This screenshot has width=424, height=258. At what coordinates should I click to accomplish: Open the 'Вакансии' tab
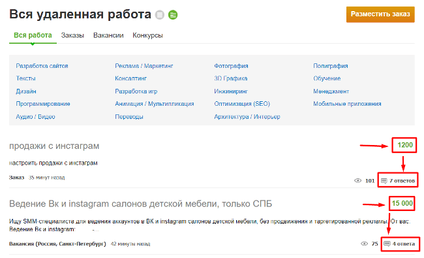point(108,35)
